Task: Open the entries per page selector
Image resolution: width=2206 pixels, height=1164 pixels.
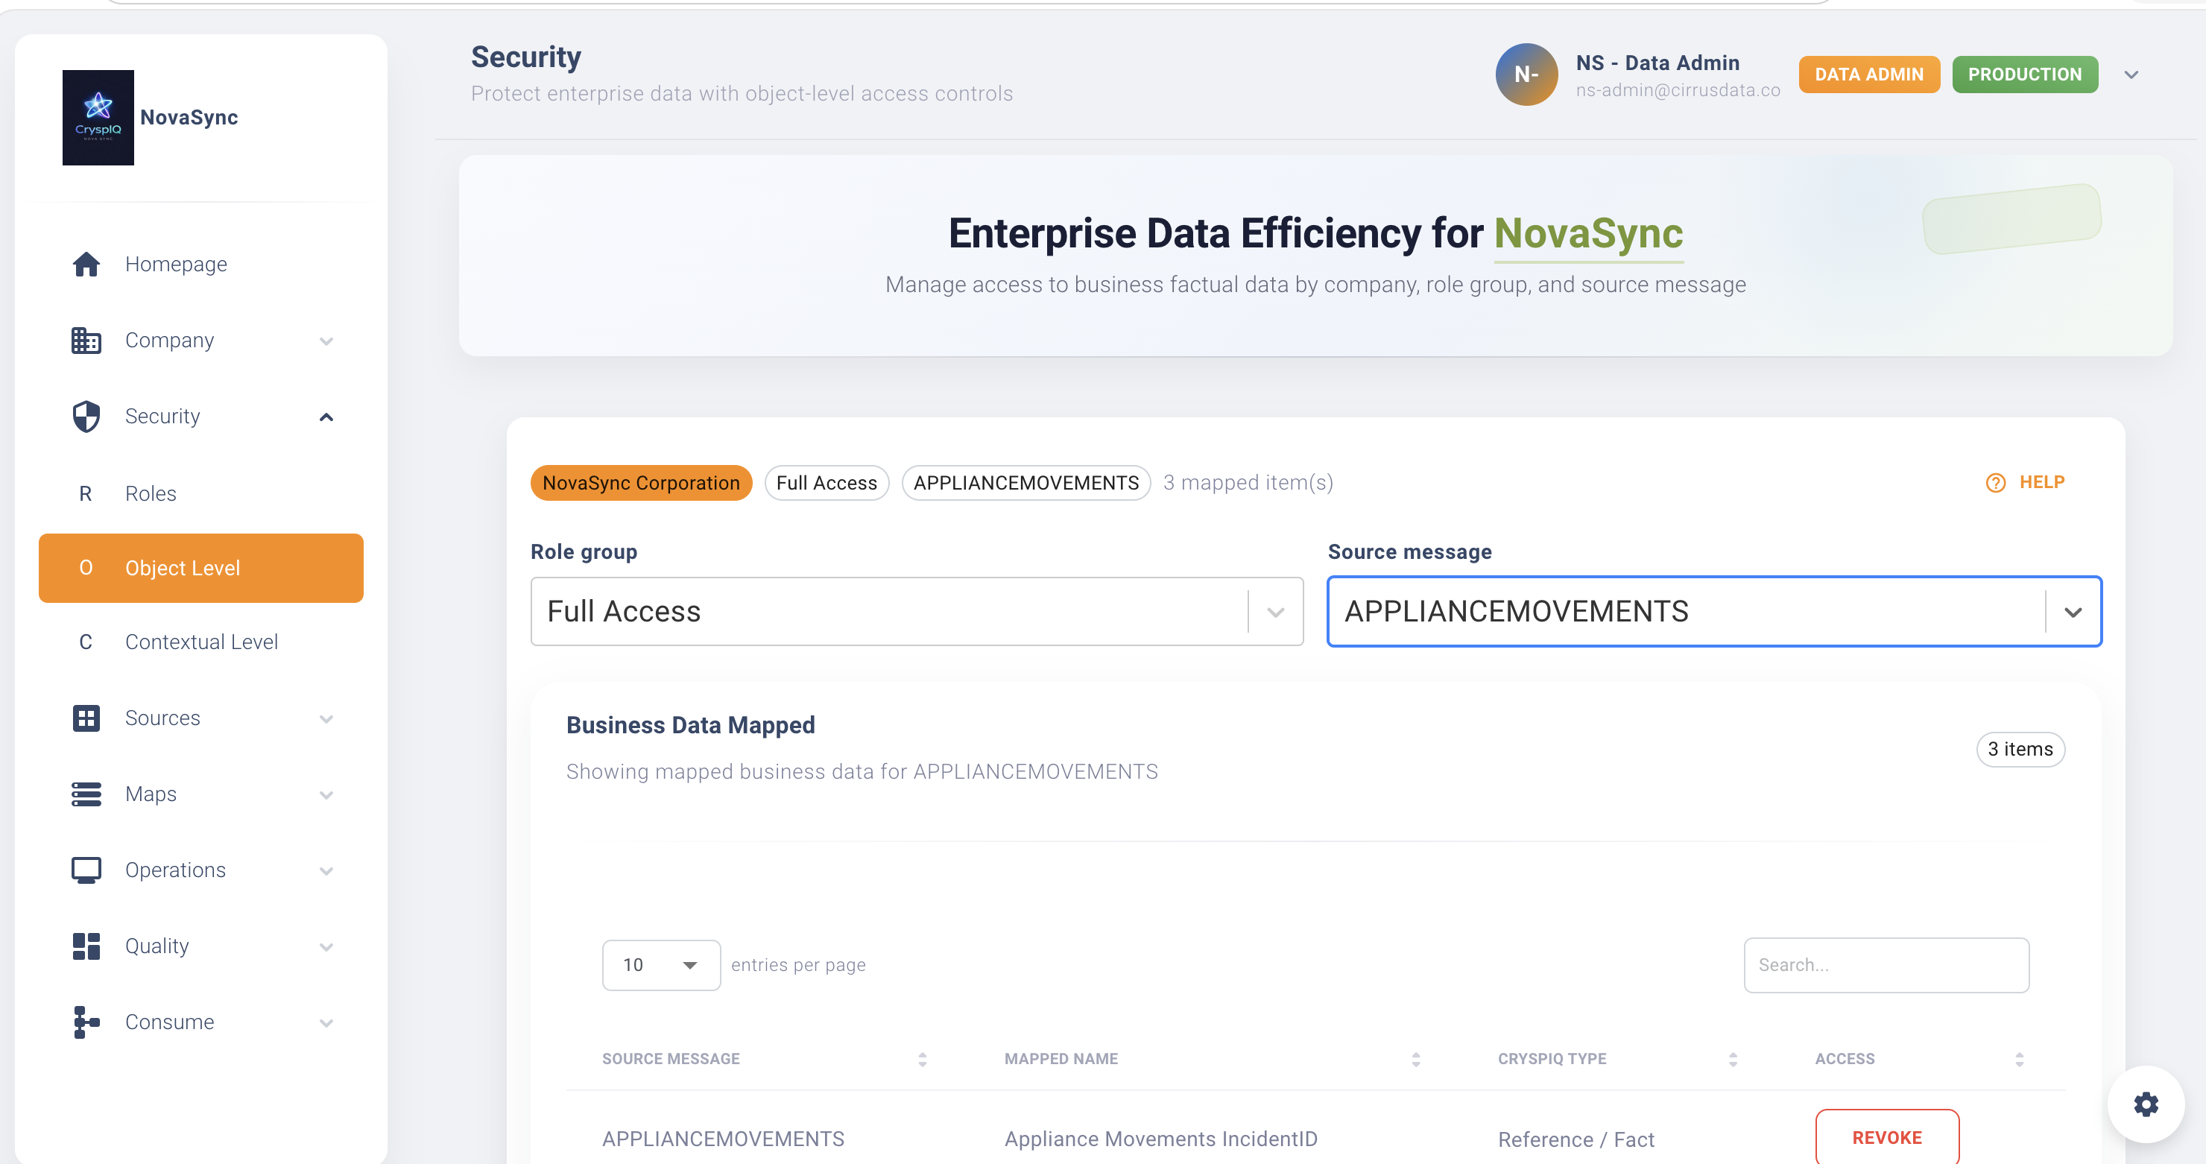Action: click(x=661, y=965)
